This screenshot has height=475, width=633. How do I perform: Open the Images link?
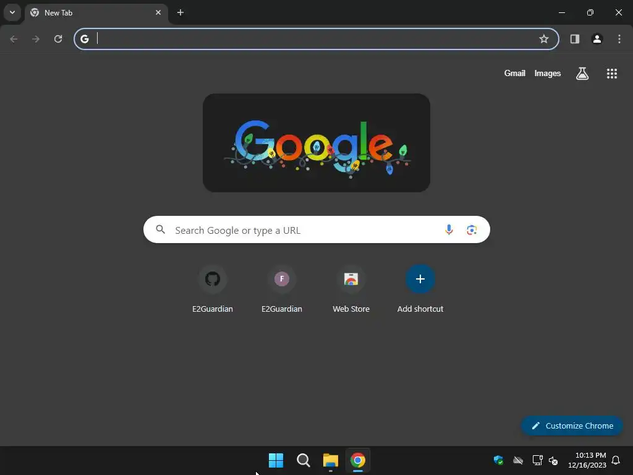[x=548, y=73]
